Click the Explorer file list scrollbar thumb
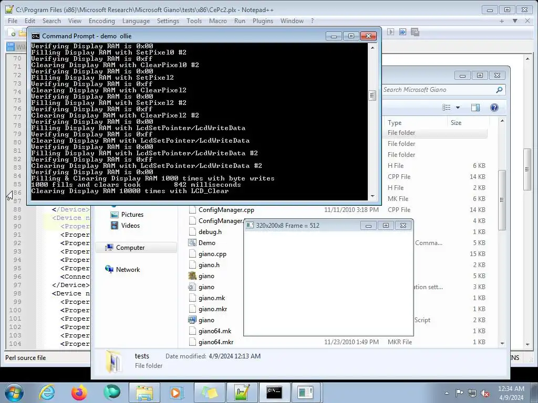538x403 pixels. point(502,200)
